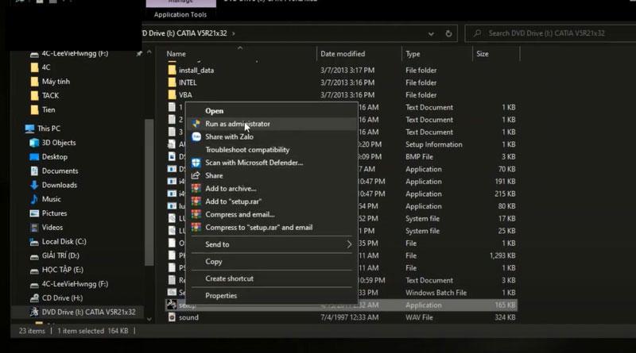Choose Properties in the context menu
This screenshot has width=636, height=353.
[x=221, y=296]
